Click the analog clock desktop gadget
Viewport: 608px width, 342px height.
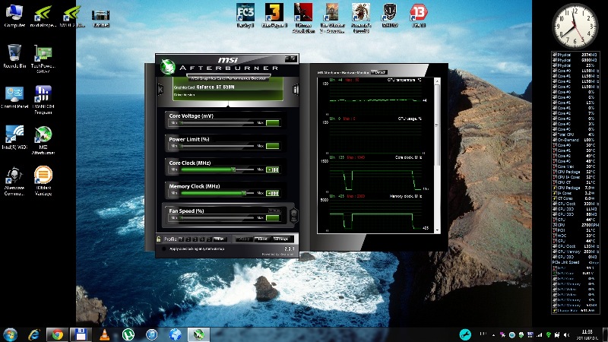(x=575, y=26)
